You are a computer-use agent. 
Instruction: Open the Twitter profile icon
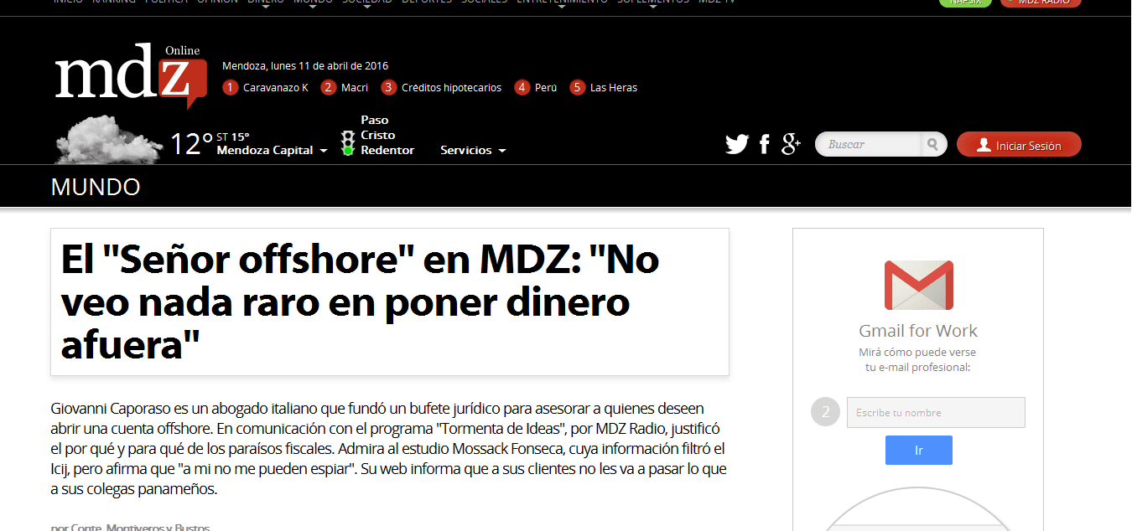tap(737, 145)
